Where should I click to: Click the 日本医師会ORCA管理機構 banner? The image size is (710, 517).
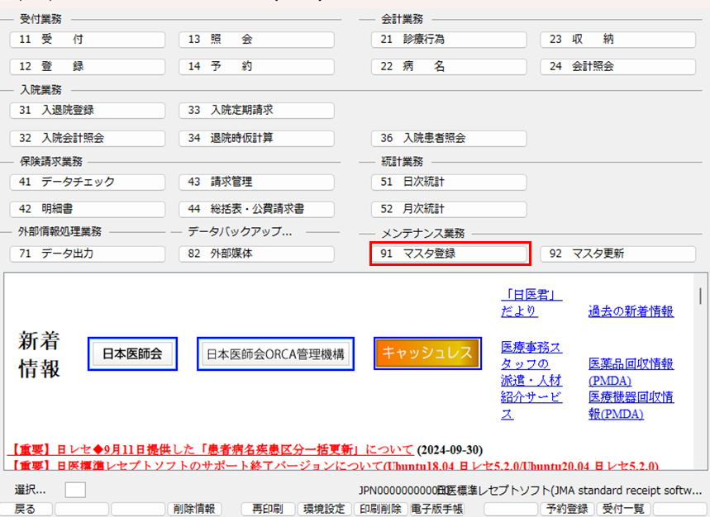point(276,353)
